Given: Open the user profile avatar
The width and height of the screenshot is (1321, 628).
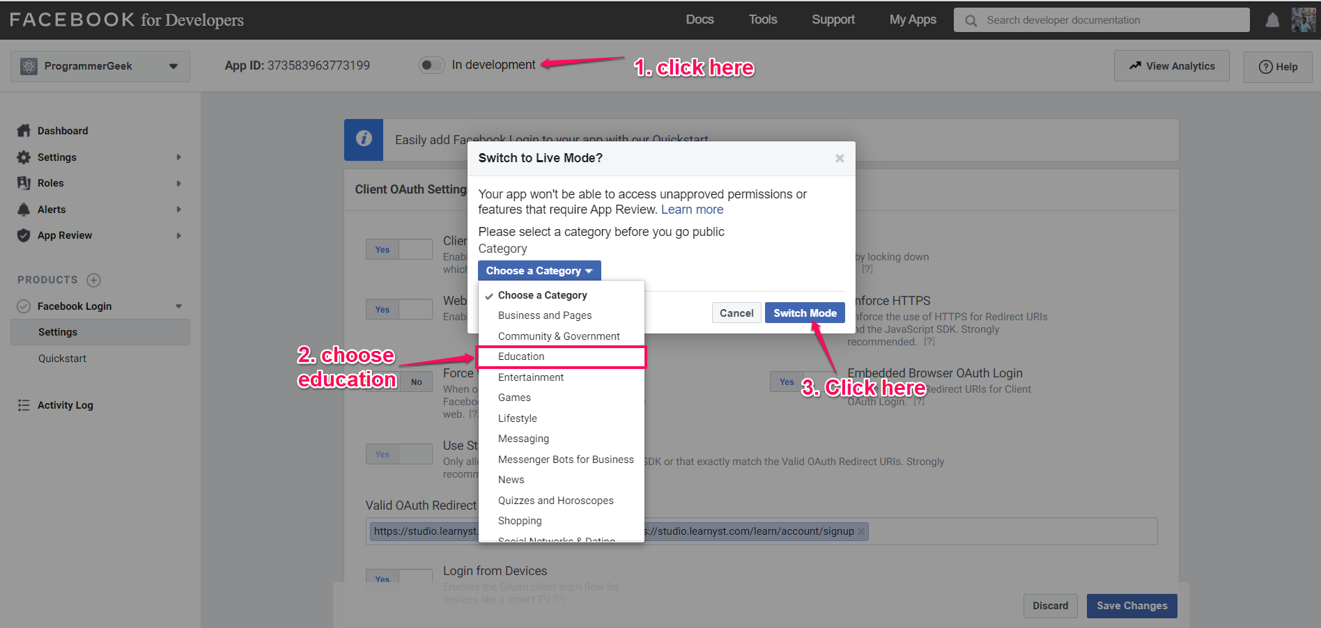Looking at the screenshot, I should pos(1304,20).
